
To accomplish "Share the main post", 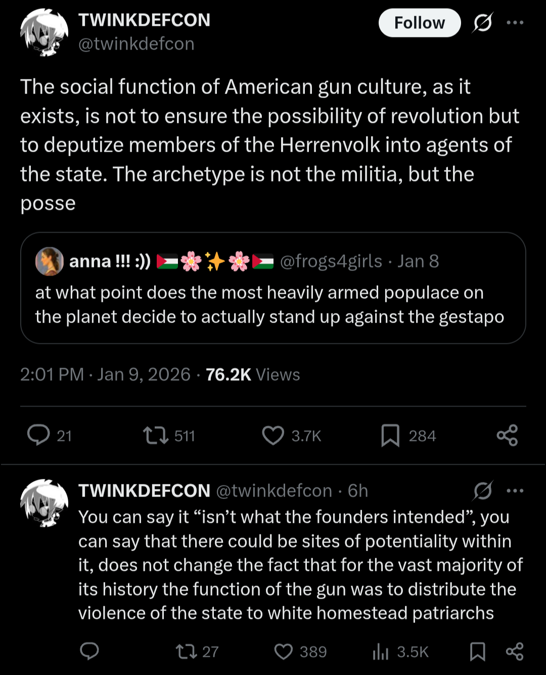I will [x=507, y=435].
